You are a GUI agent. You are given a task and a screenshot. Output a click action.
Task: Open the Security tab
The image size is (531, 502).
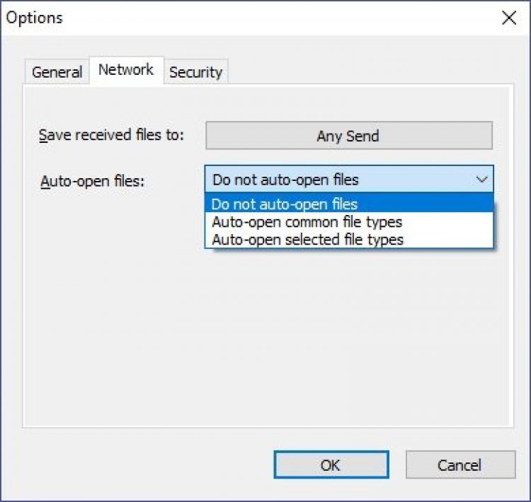[x=195, y=72]
